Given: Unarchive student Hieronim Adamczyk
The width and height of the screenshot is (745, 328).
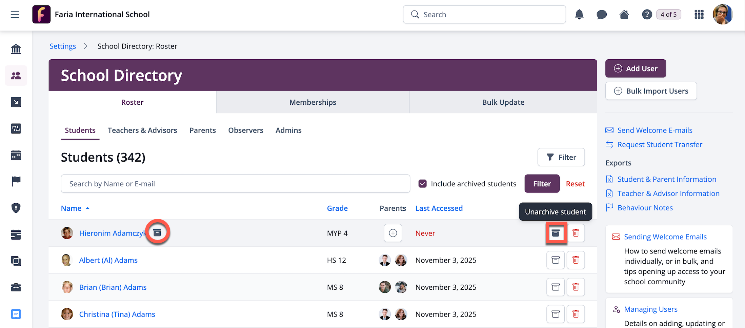Looking at the screenshot, I should [x=556, y=233].
